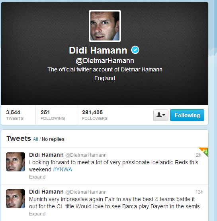Viewport: 217px width, 221px height.
Task: Open the 281,405 Followers list
Action: coord(95,115)
